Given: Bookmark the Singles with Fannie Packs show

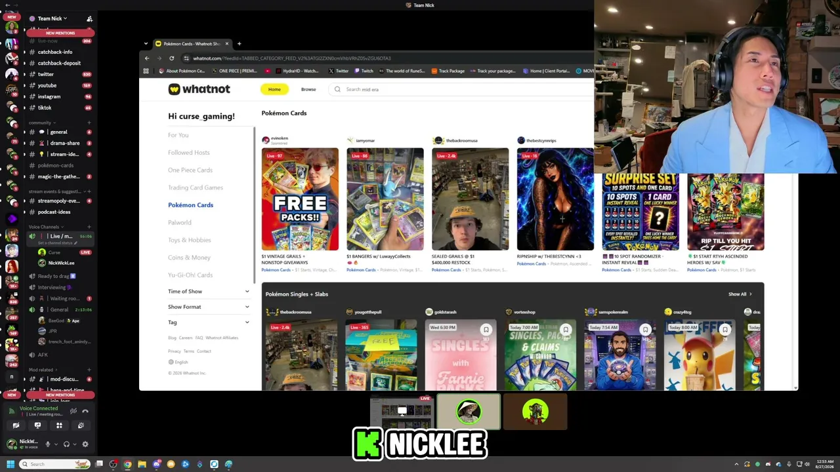Looking at the screenshot, I should click(x=486, y=330).
